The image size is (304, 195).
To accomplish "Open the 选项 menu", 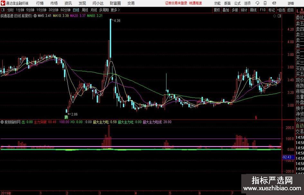I will 247,3.
